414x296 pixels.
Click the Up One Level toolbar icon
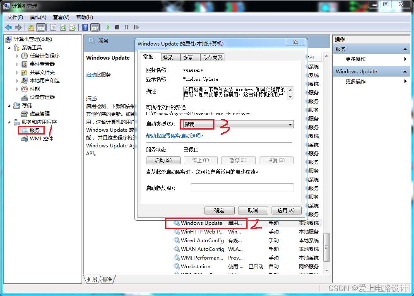pos(31,27)
